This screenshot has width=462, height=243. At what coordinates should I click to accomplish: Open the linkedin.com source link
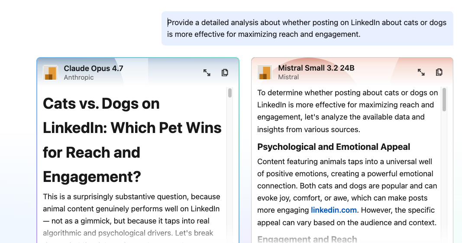click(x=334, y=210)
